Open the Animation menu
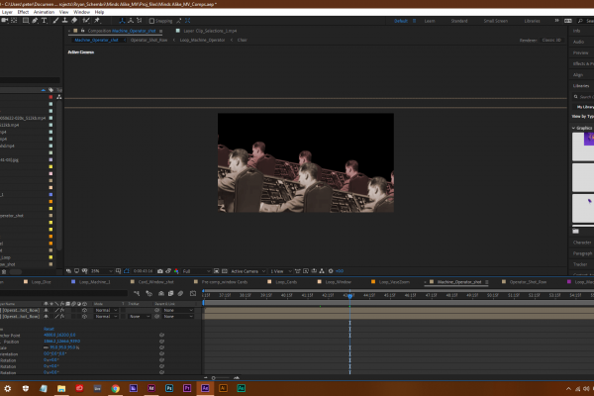The width and height of the screenshot is (594, 396). (44, 12)
